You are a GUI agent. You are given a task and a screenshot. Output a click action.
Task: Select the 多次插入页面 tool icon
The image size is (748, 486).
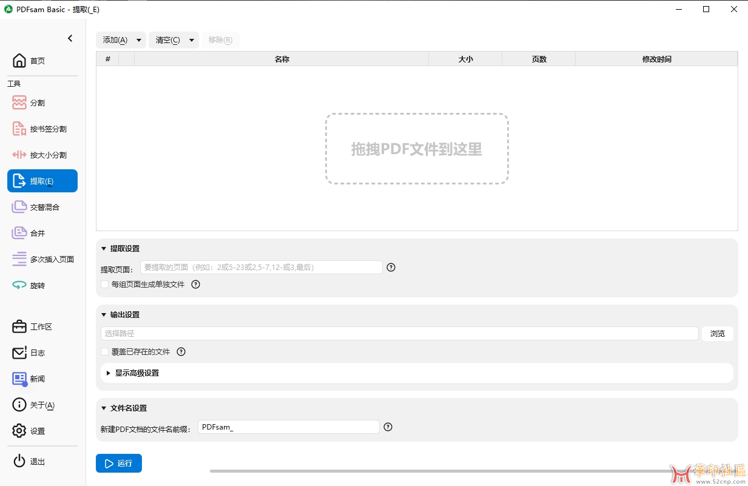[x=19, y=259]
